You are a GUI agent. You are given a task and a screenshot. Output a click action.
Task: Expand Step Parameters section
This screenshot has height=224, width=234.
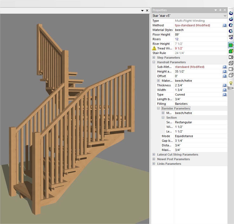(x=154, y=58)
